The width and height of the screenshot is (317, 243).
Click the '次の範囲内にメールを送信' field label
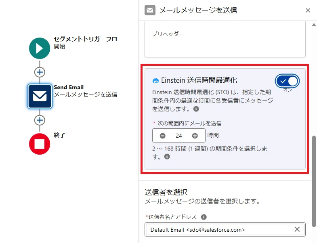[189, 123]
